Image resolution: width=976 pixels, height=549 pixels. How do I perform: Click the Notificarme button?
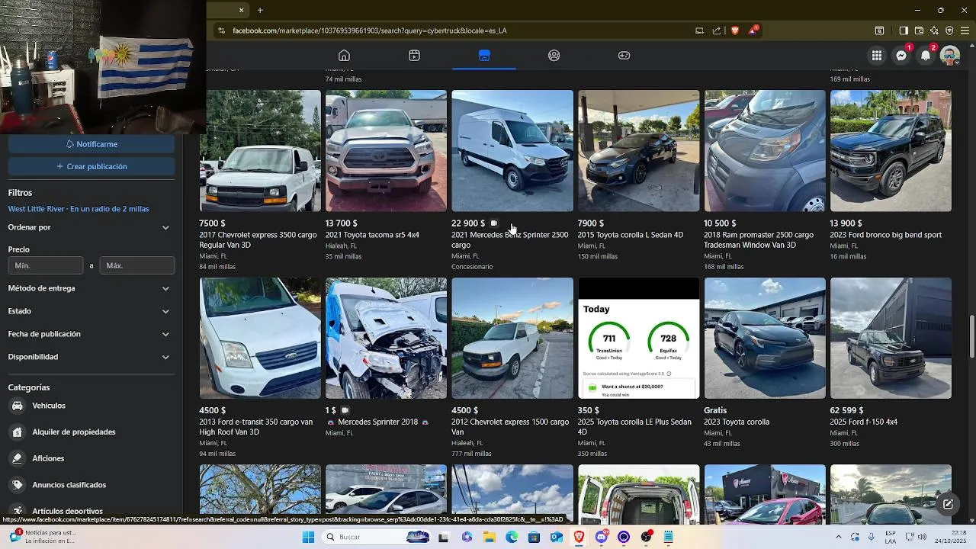[x=91, y=144]
